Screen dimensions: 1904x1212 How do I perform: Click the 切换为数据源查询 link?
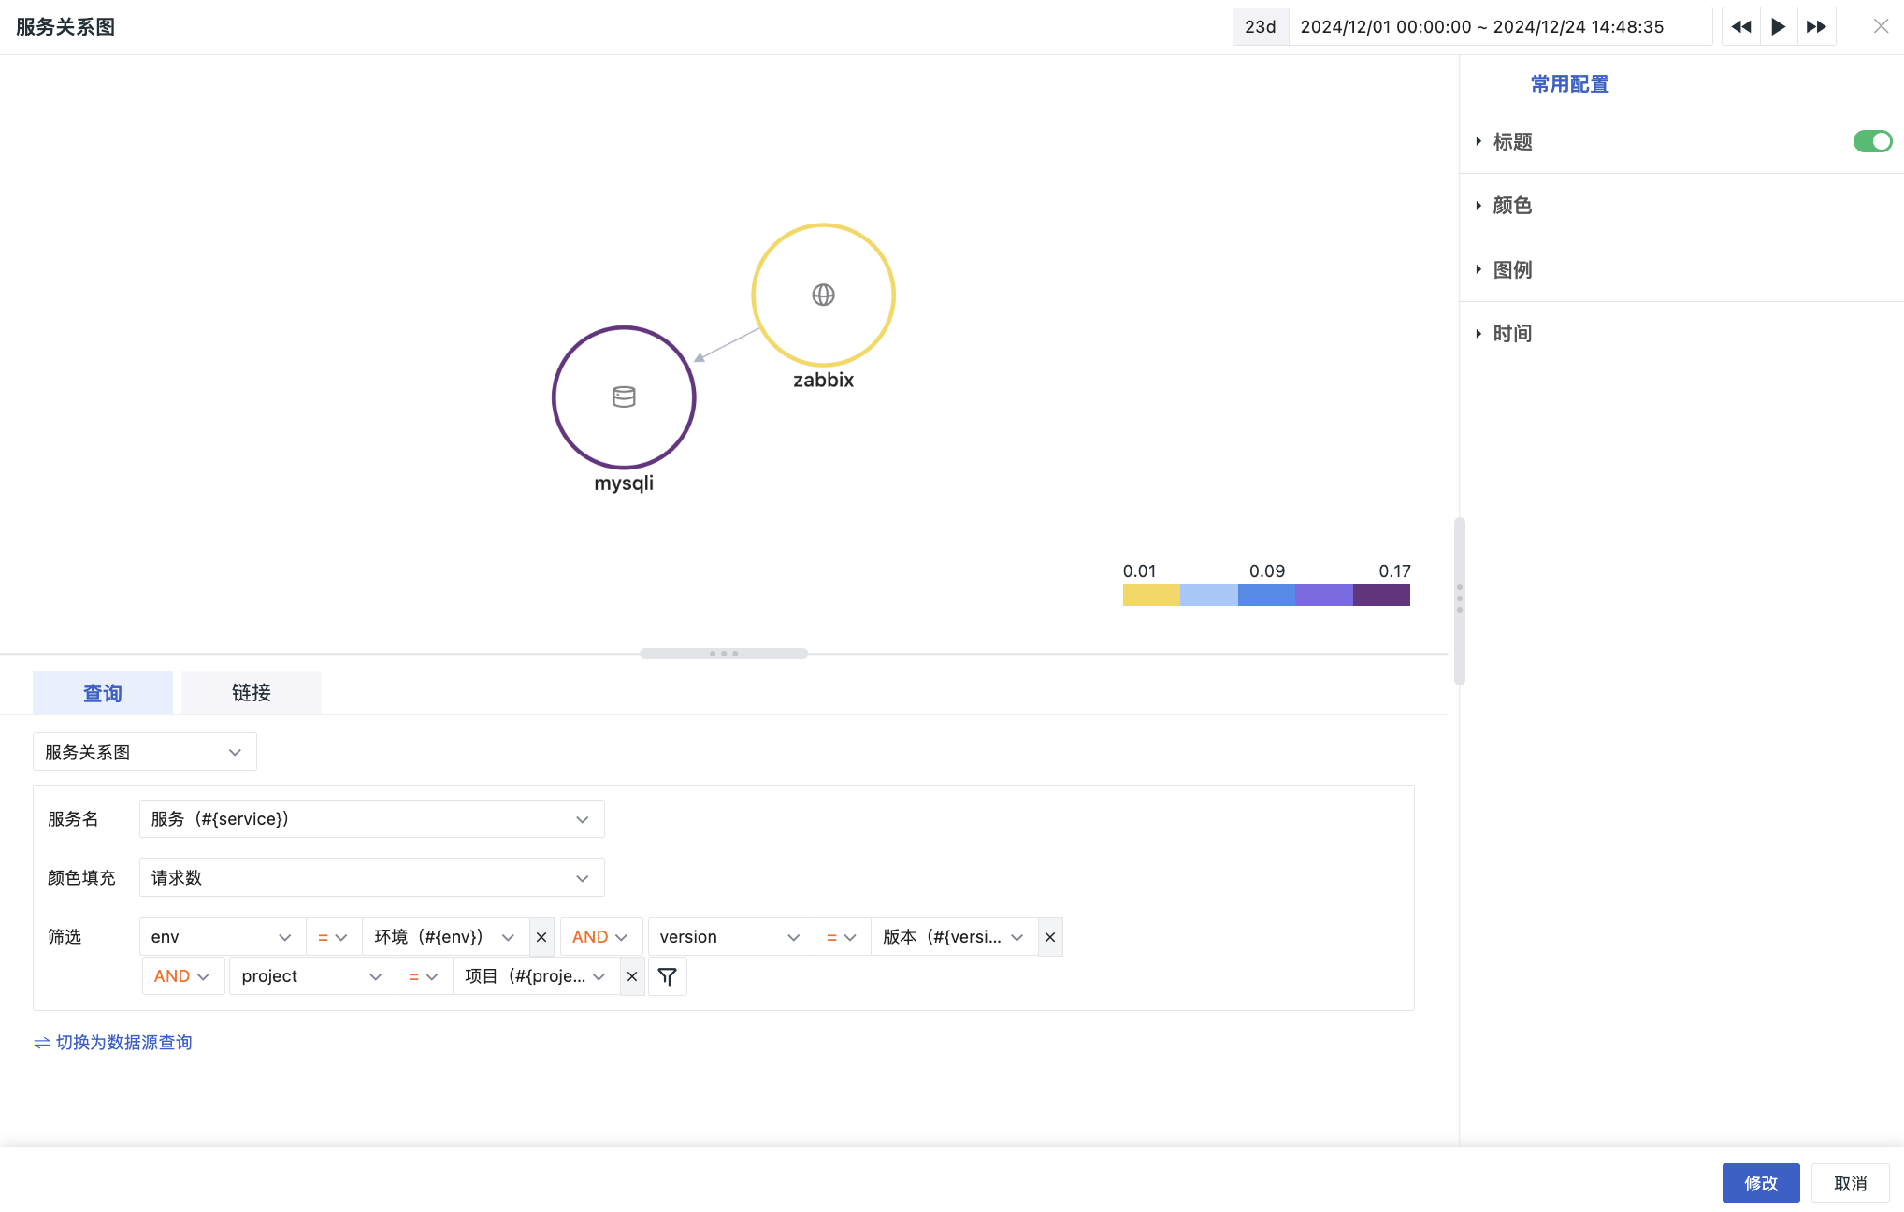(113, 1043)
